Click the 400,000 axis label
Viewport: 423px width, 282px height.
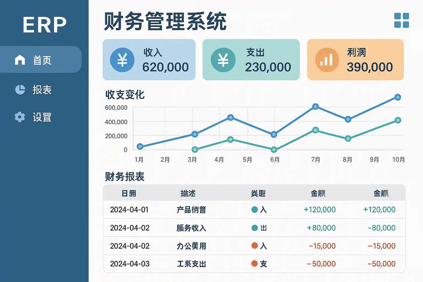point(116,122)
